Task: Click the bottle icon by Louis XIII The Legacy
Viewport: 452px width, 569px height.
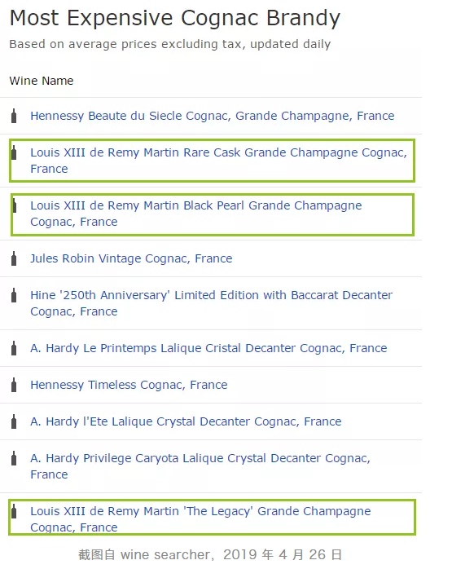Action: pyautogui.click(x=14, y=511)
